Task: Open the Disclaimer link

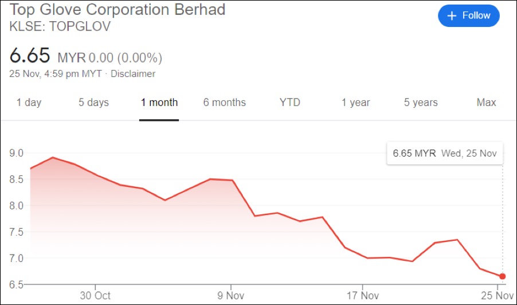Action: coord(133,74)
